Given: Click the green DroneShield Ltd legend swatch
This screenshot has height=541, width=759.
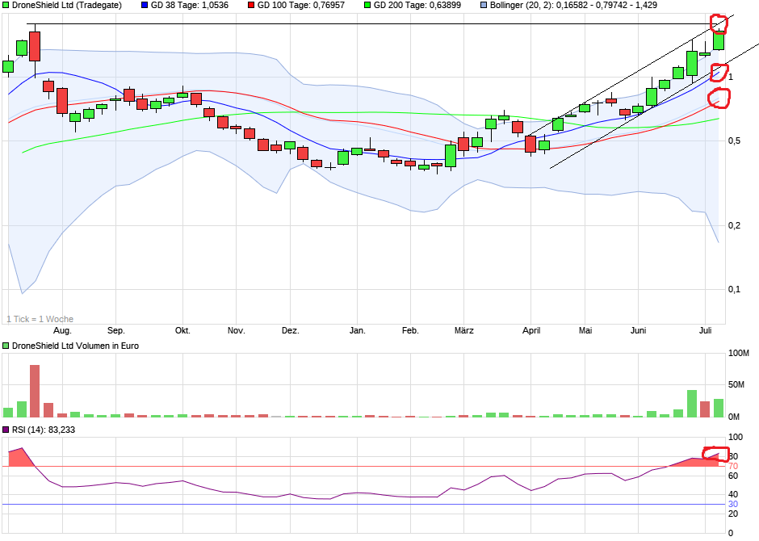Looking at the screenshot, I should [x=6, y=6].
